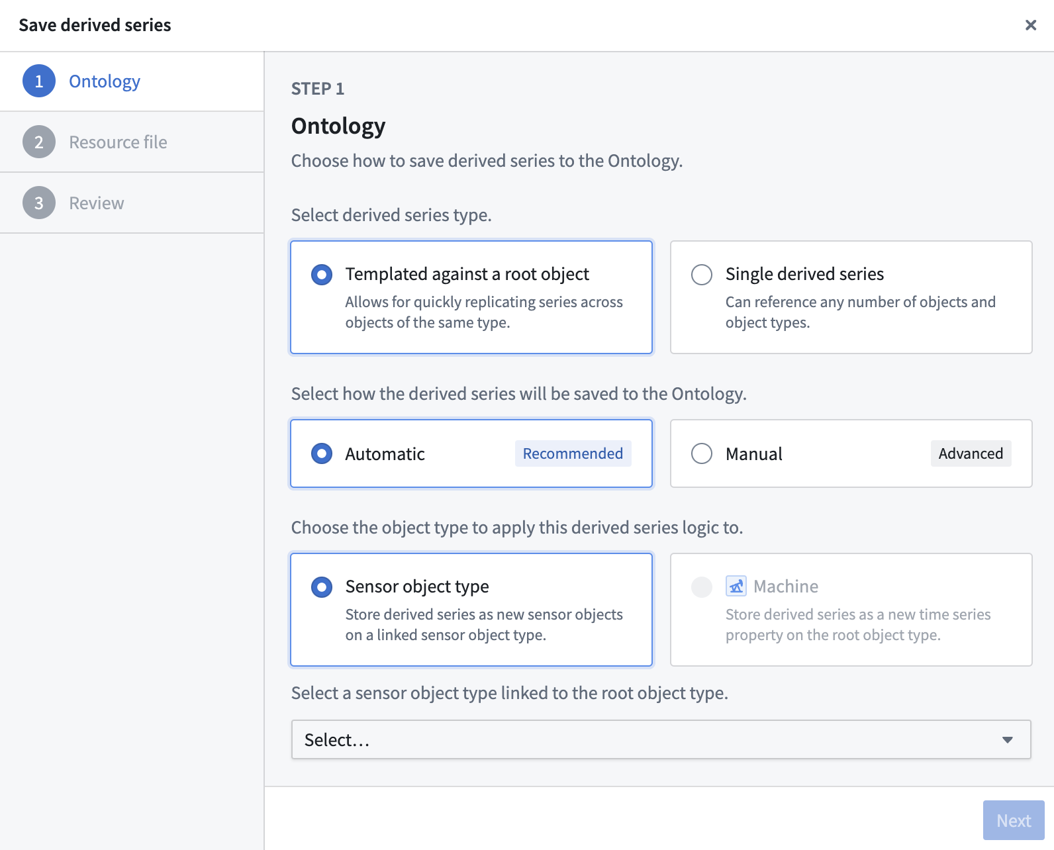Click the step 1 number circle
1054x850 pixels.
pyautogui.click(x=39, y=81)
